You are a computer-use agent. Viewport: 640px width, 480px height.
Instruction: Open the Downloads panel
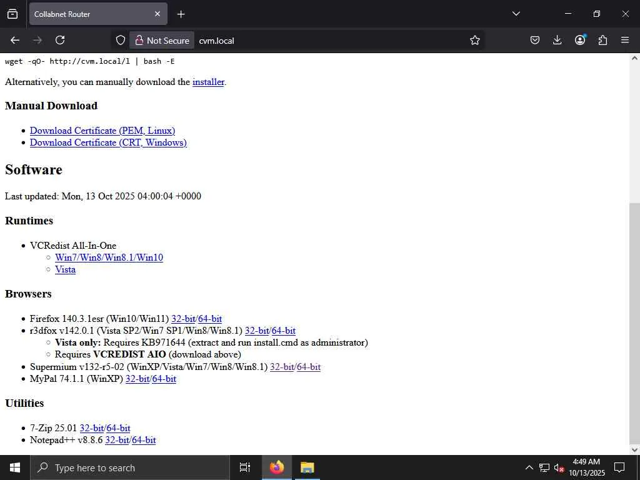(557, 40)
